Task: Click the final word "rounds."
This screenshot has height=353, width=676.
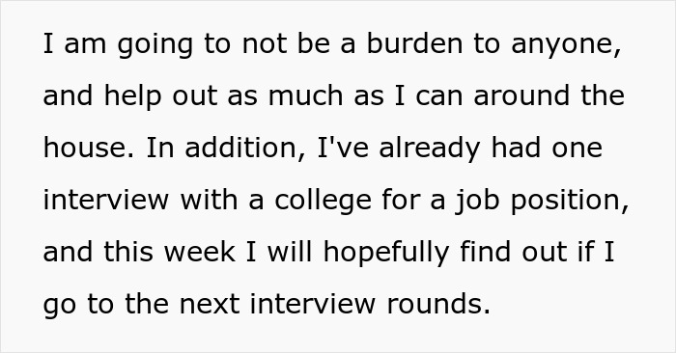Action: (438, 304)
